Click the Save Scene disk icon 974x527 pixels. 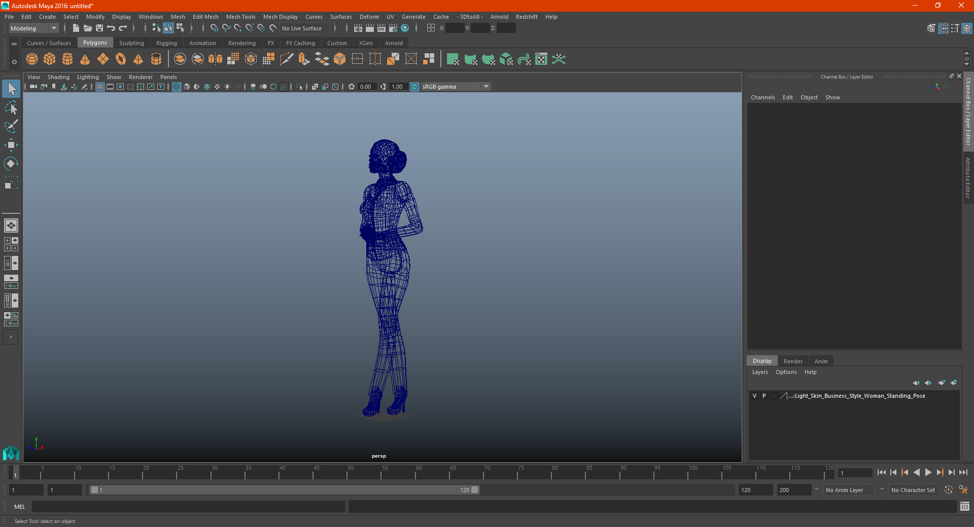pos(99,28)
